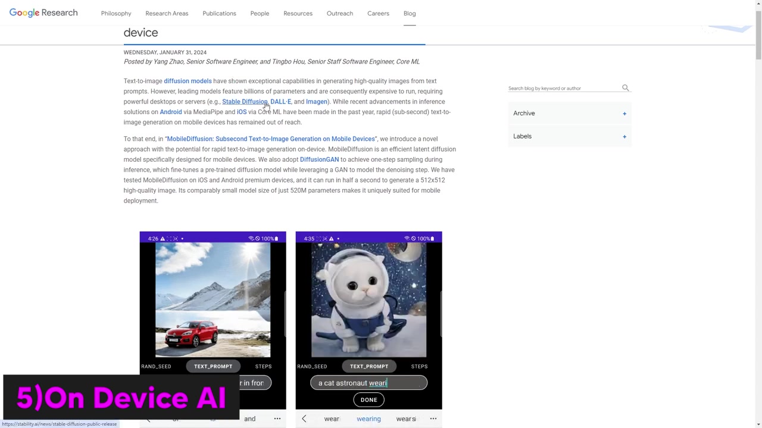This screenshot has height=428, width=762.
Task: Open the DiffusionGAN link
Action: point(319,159)
